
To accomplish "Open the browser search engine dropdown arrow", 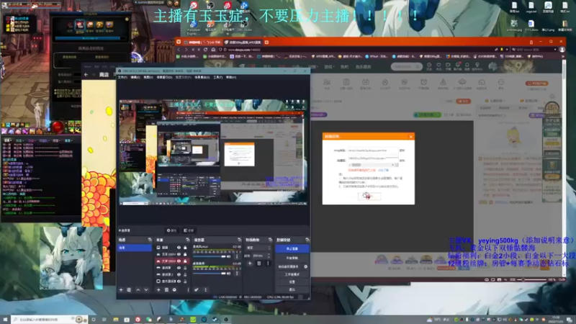I will pos(554,50).
